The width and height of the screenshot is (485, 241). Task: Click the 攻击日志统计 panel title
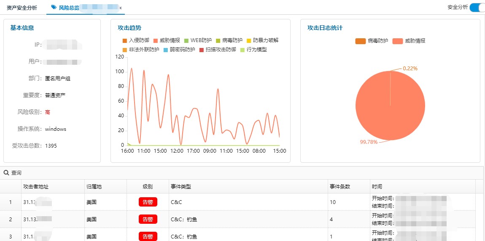[x=325, y=28]
